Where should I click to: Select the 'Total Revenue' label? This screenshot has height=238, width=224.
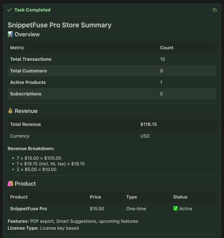tap(25, 124)
